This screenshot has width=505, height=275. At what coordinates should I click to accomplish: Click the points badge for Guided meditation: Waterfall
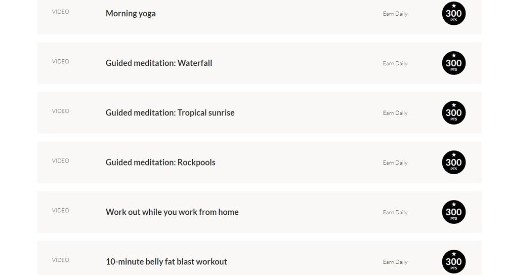[x=453, y=63]
